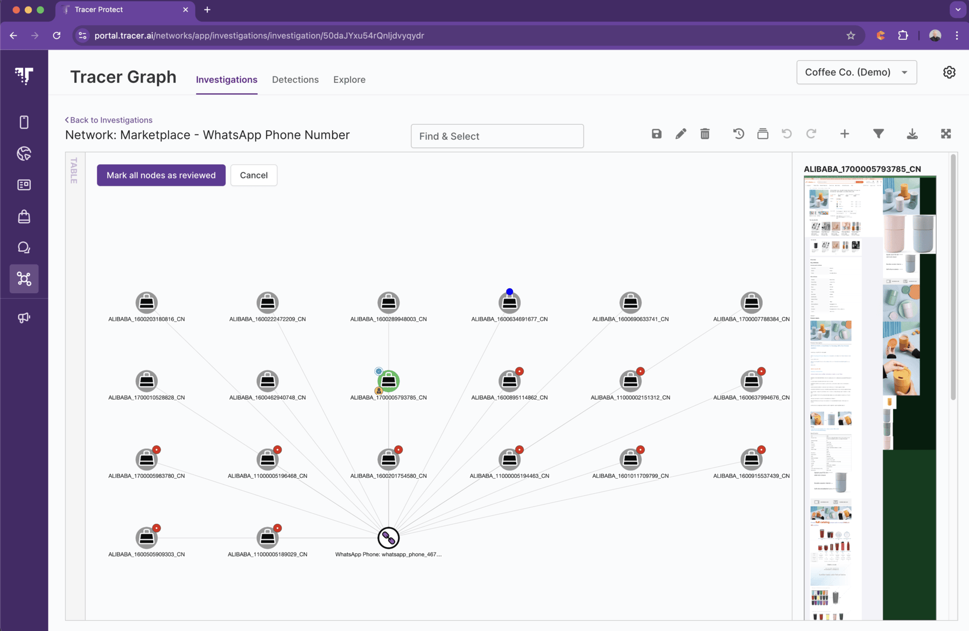Open the Coffee Co. (Demo) account dropdown
Image resolution: width=969 pixels, height=631 pixels.
click(x=856, y=72)
